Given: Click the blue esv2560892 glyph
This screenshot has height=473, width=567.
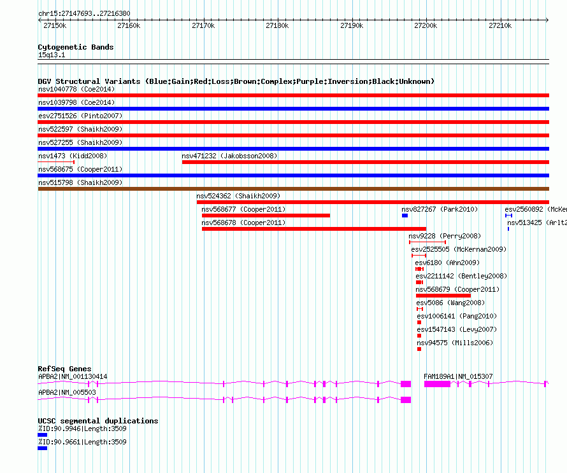Looking at the screenshot, I should click(x=508, y=216).
